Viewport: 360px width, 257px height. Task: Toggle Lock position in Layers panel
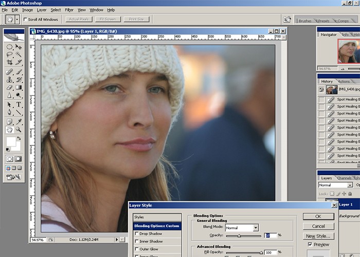(x=344, y=194)
